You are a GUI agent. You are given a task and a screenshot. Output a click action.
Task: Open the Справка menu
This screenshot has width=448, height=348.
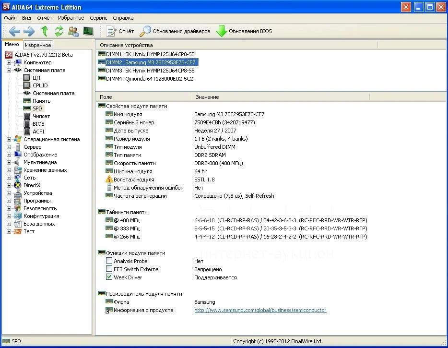coord(123,18)
